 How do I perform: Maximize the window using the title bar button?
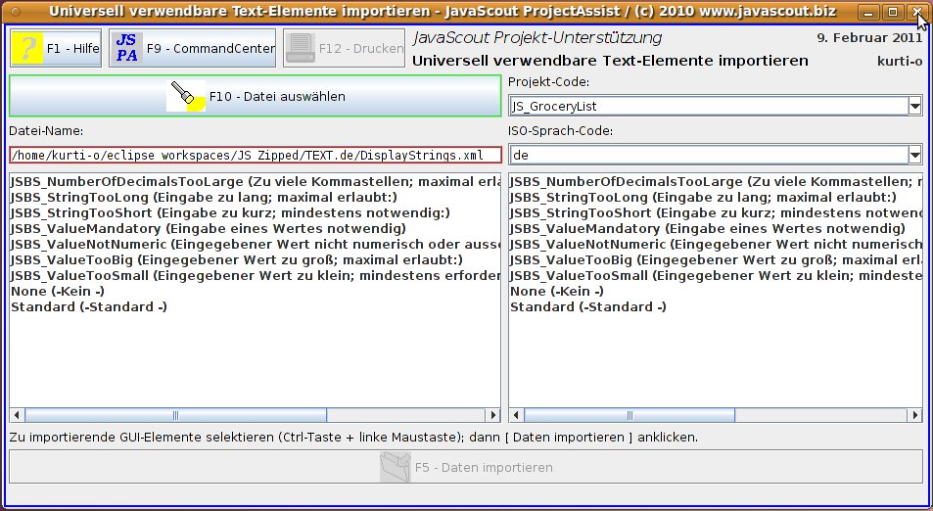[x=892, y=13]
